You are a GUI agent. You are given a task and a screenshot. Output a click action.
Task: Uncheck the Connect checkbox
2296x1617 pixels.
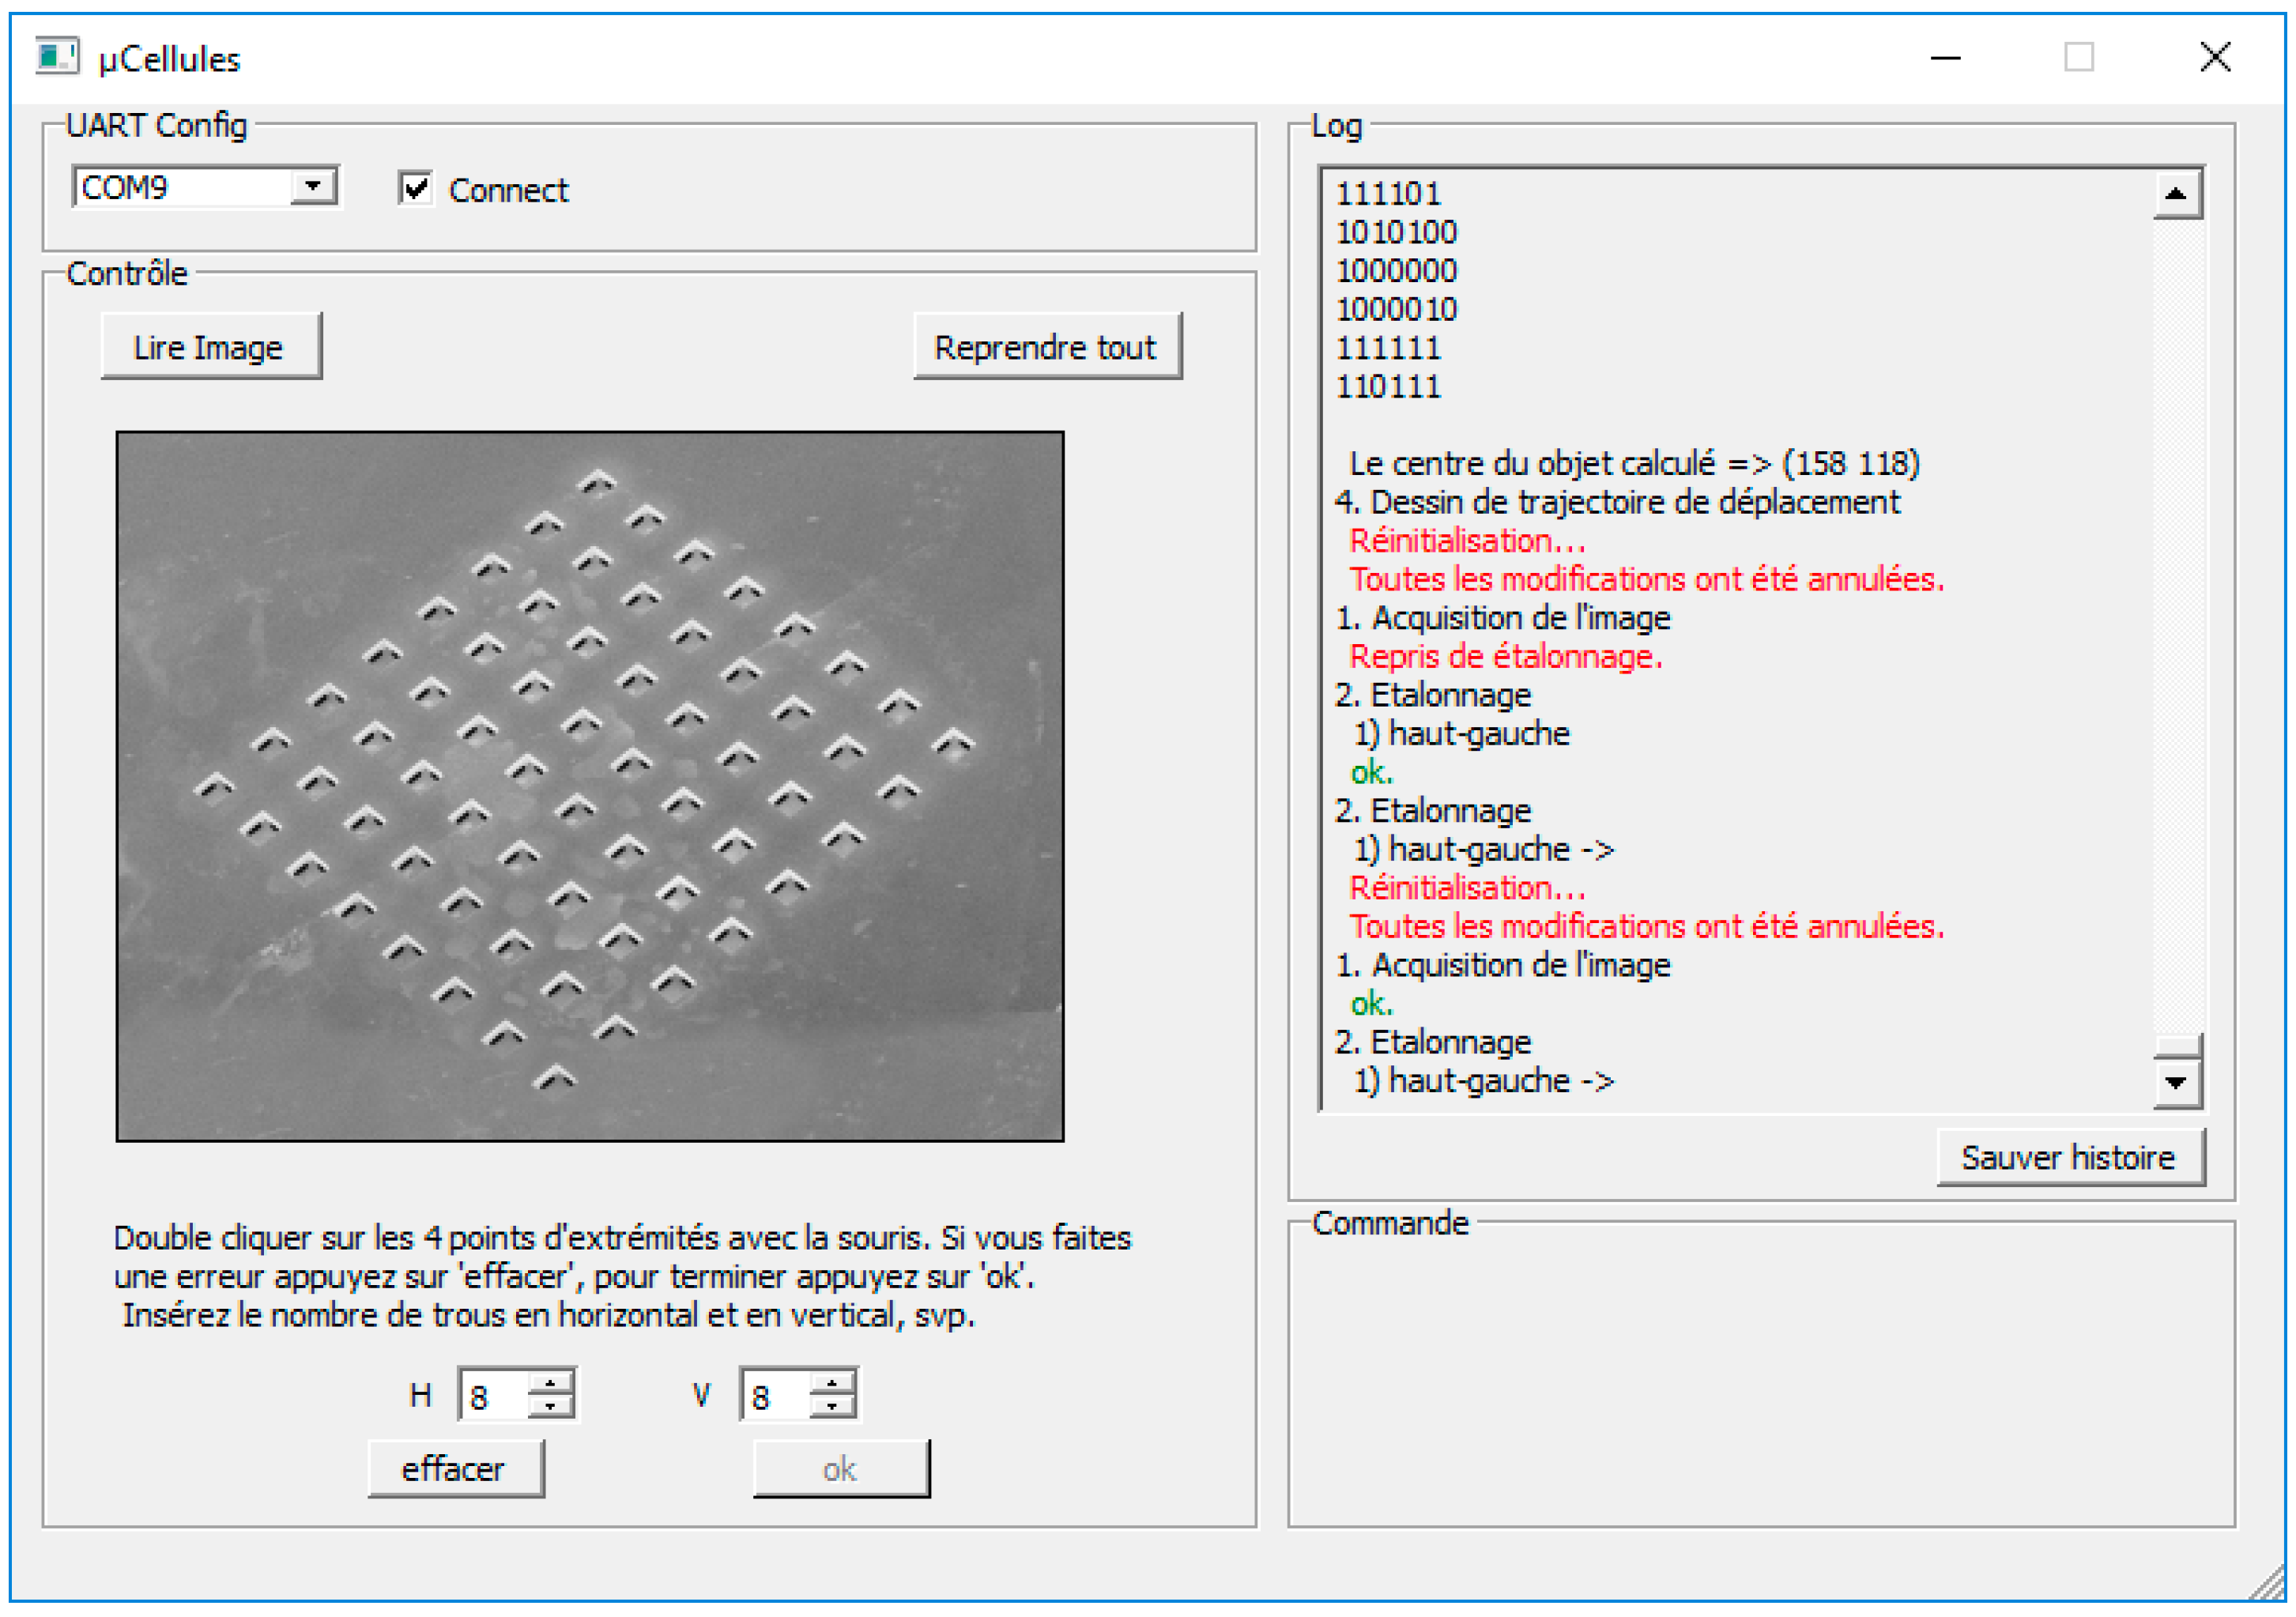coord(415,188)
